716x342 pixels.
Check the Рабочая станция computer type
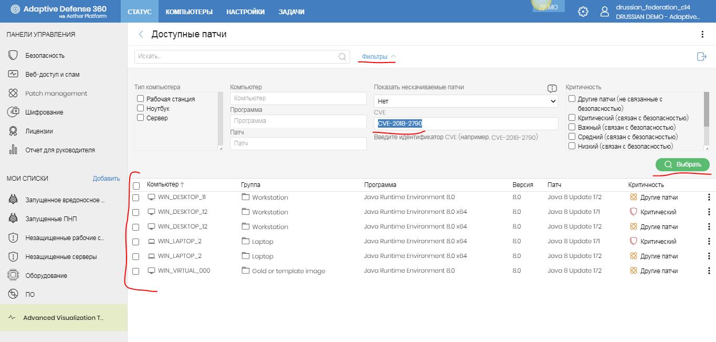pyautogui.click(x=140, y=99)
